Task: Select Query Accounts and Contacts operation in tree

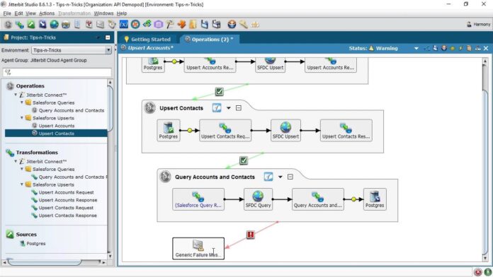Action: [x=72, y=110]
